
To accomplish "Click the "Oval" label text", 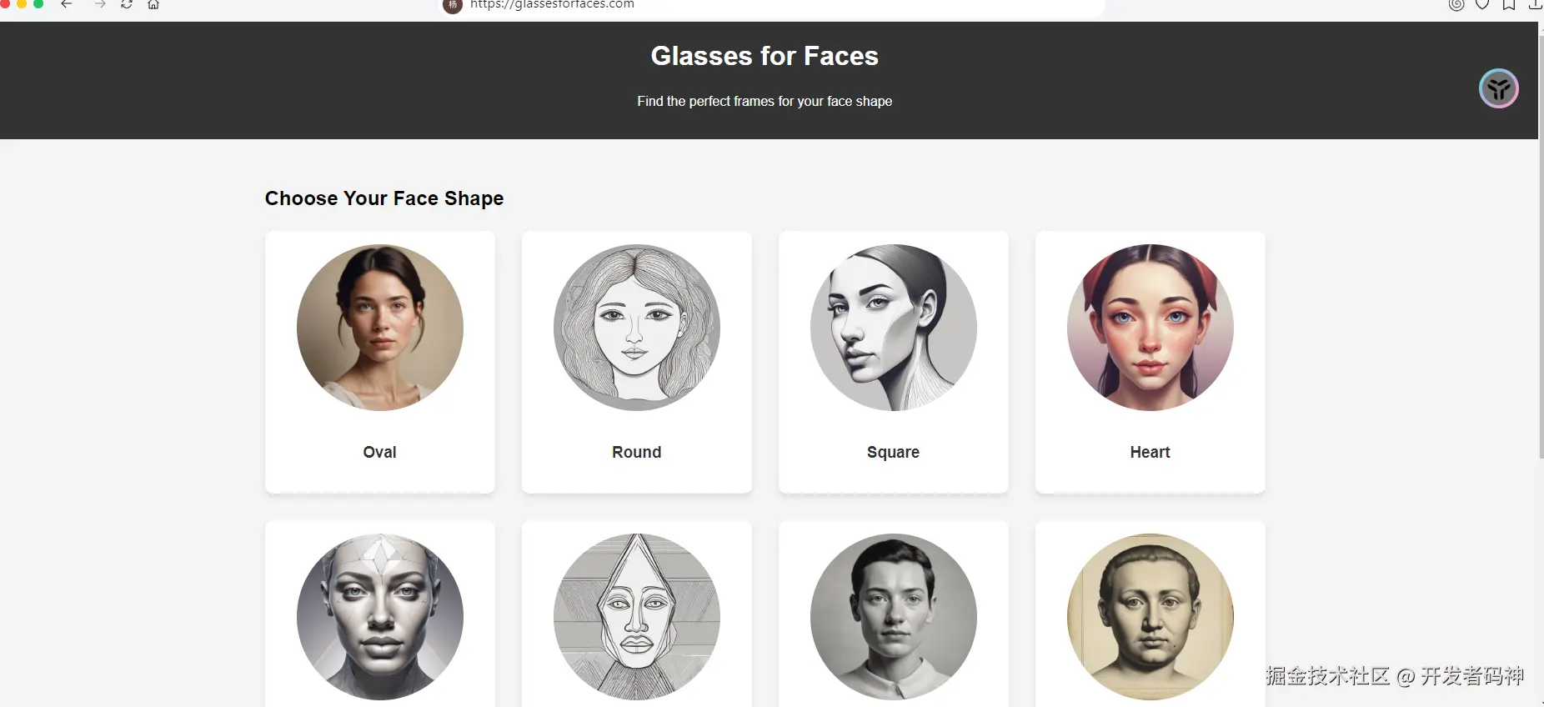I will click(x=380, y=452).
